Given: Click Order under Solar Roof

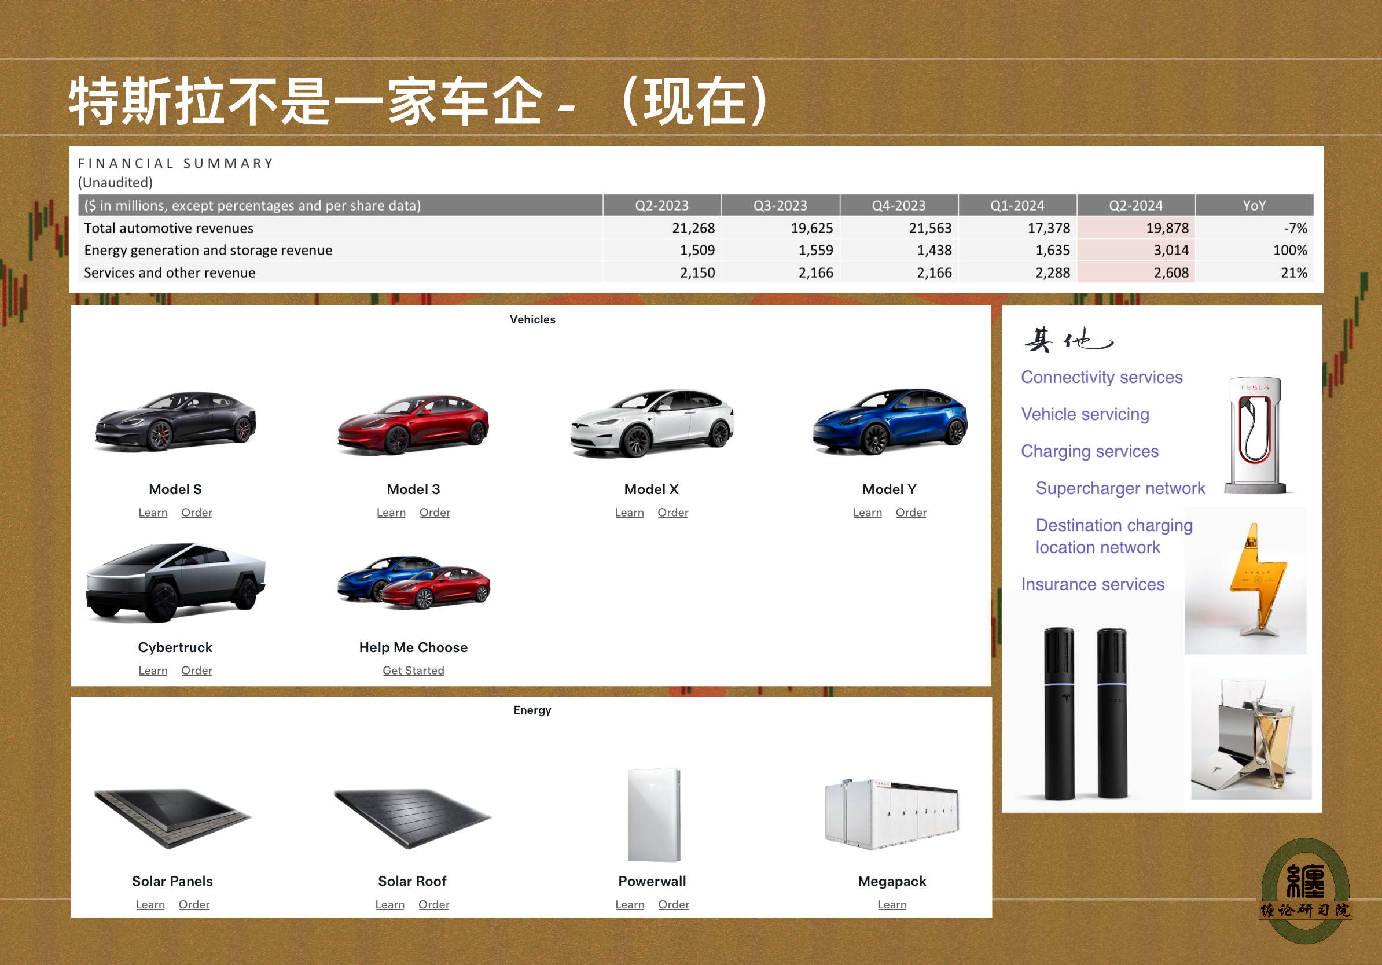Looking at the screenshot, I should 434,904.
